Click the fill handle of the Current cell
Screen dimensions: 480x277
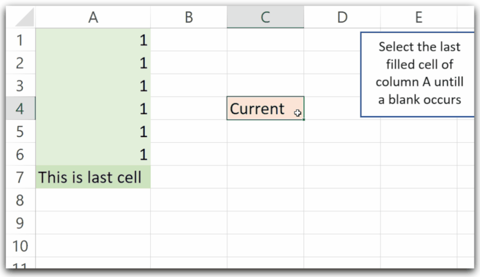[x=304, y=120]
